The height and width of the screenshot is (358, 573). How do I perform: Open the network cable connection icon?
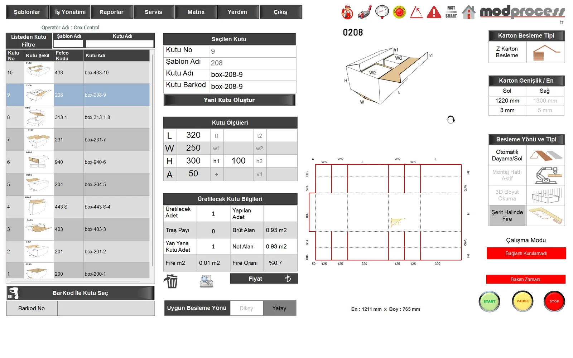click(x=365, y=12)
